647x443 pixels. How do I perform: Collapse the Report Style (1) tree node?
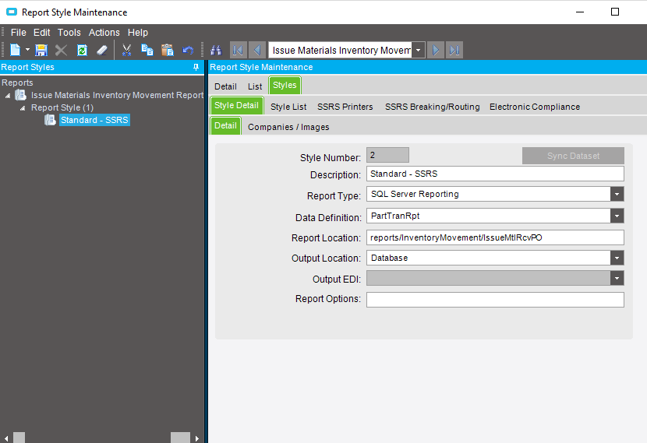click(23, 108)
